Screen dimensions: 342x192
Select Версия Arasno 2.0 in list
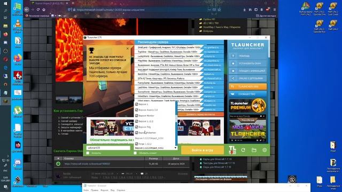[154, 110]
